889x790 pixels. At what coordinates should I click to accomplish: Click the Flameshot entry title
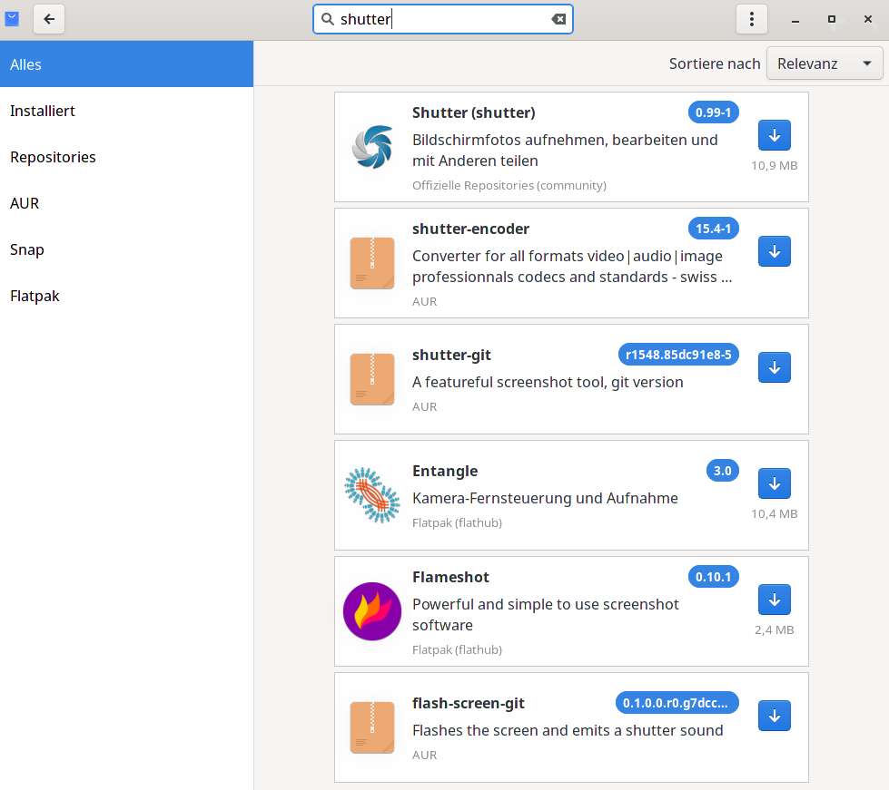450,577
